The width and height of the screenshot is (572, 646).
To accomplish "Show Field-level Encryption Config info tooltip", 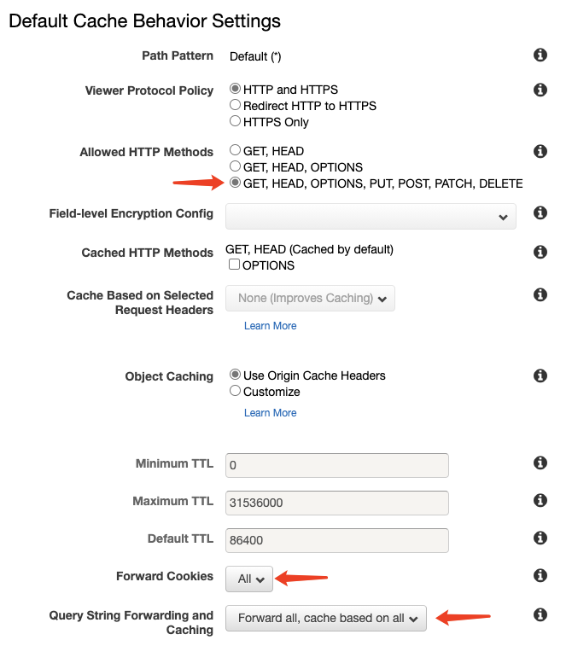I will click(540, 212).
